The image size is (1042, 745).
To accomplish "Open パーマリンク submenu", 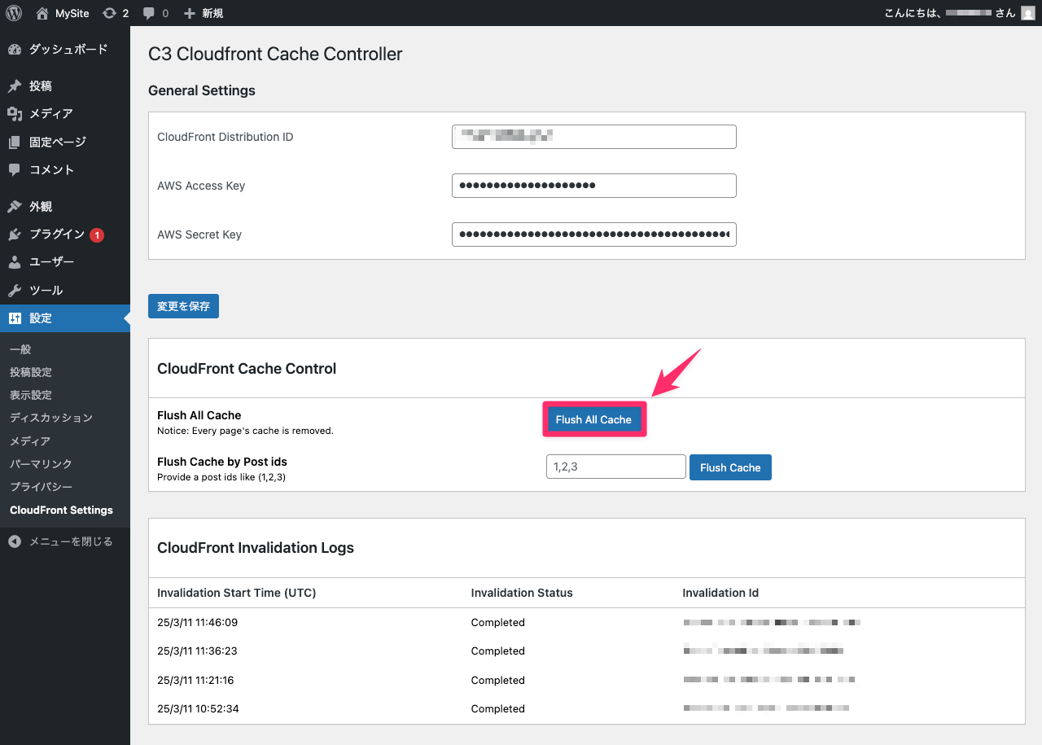I will (41, 464).
